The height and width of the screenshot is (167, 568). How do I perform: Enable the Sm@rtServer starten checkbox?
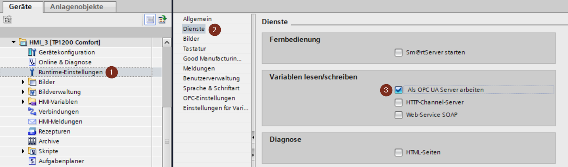pyautogui.click(x=398, y=52)
